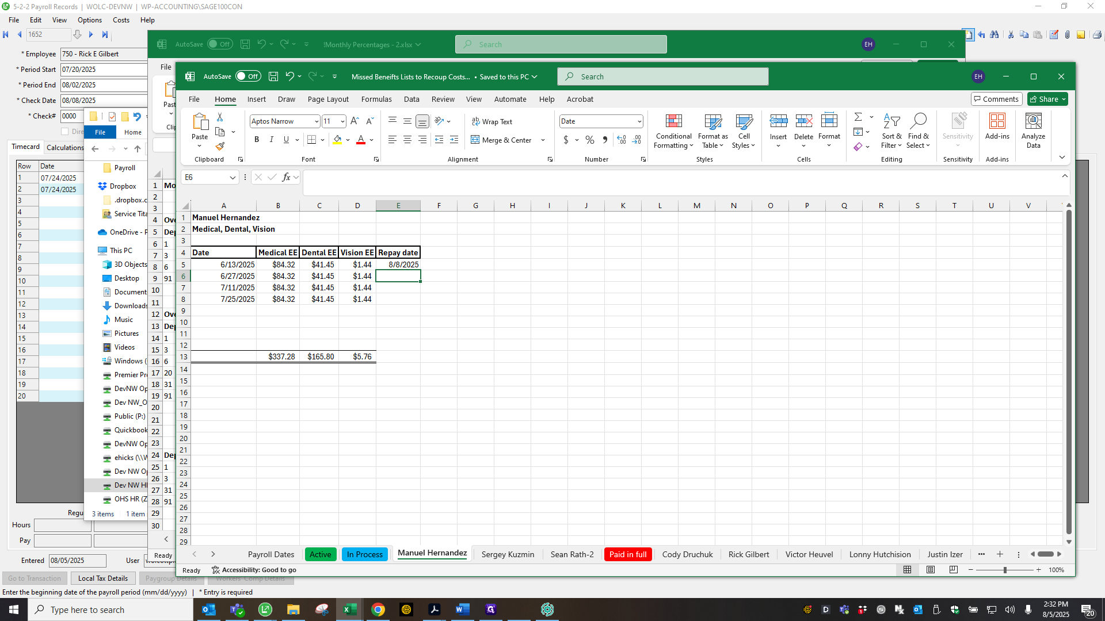1105x621 pixels.
Task: Open Number Format dropdown showing Date
Action: pos(639,121)
